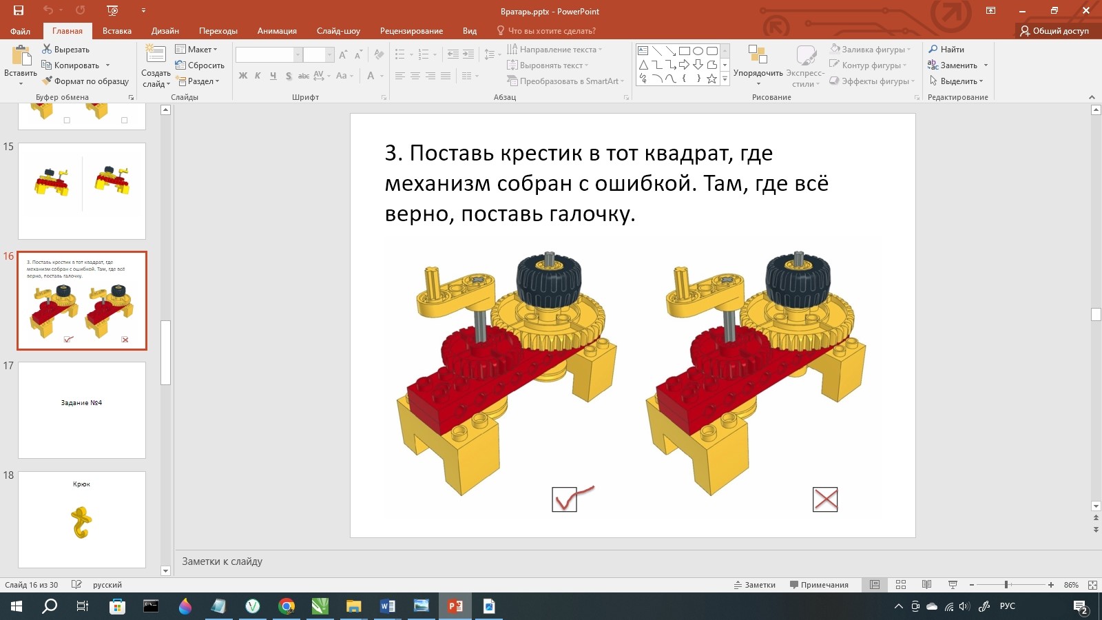
Task: Open PowerPoint from the Windows taskbar
Action: click(x=455, y=606)
